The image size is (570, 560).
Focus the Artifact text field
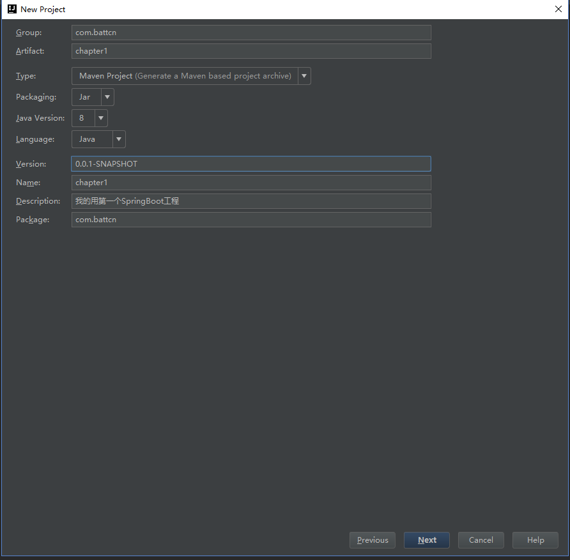251,51
